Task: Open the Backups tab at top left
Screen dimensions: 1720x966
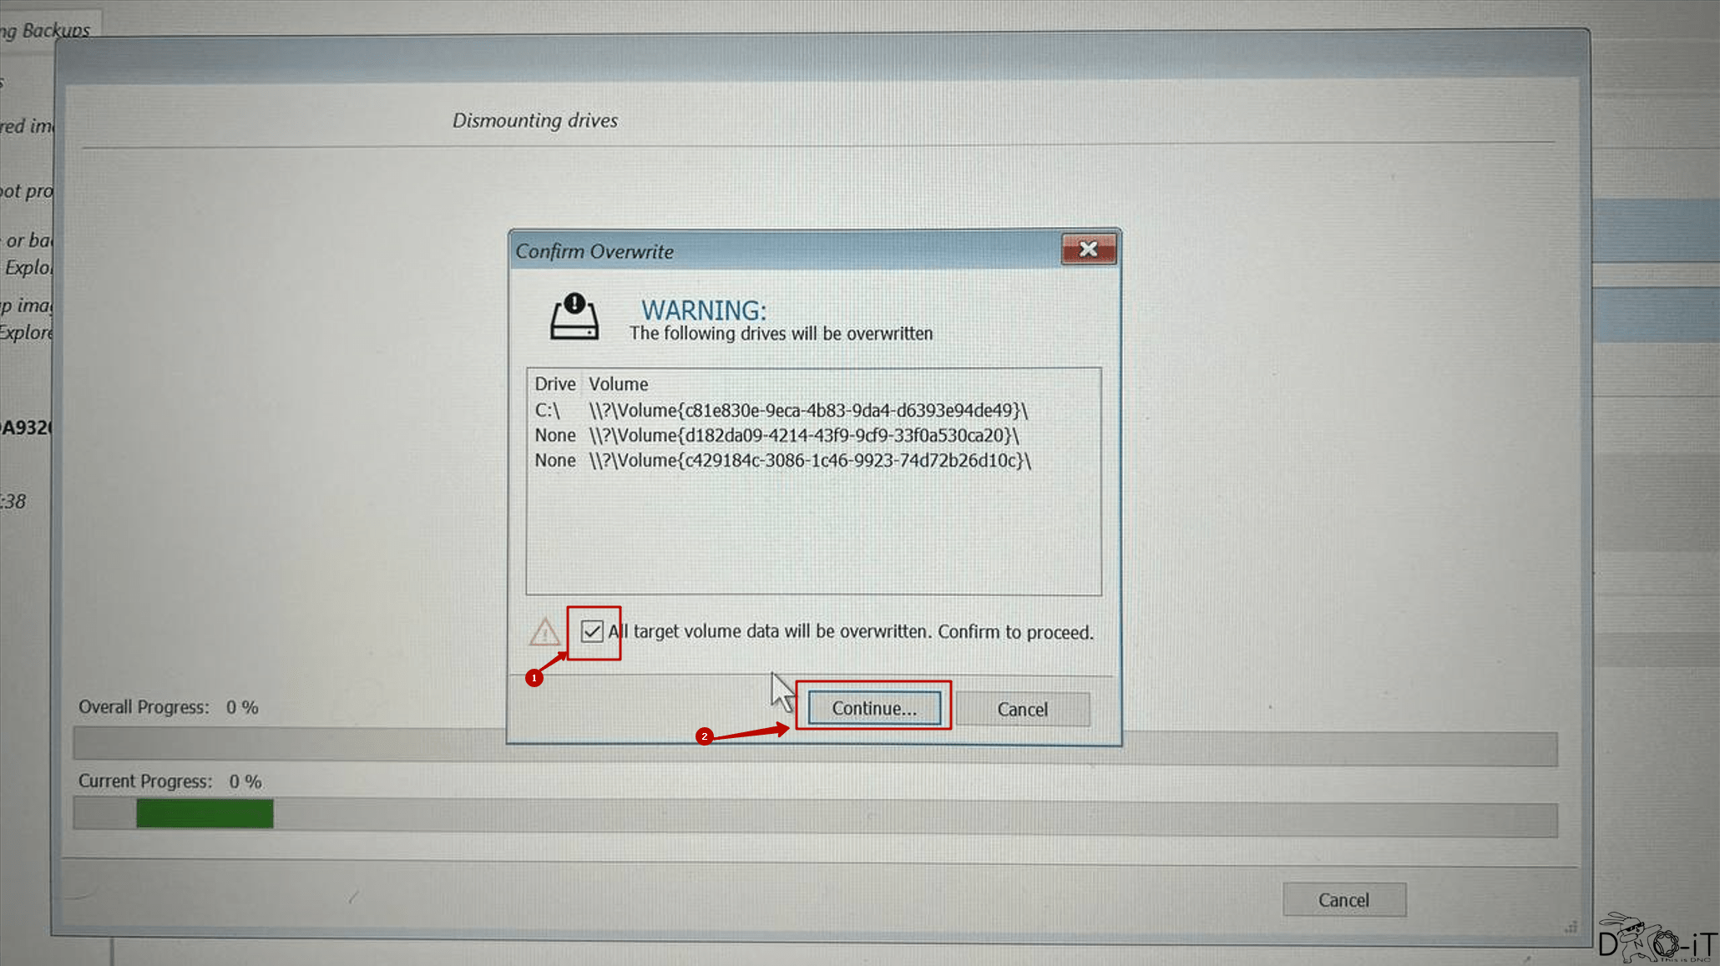Action: tap(50, 30)
